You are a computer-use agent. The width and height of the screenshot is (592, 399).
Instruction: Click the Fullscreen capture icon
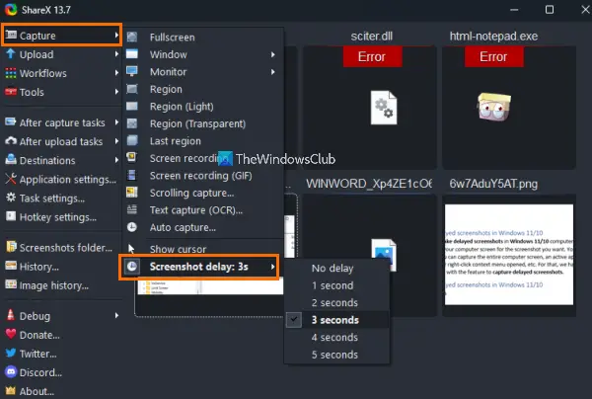(x=132, y=37)
